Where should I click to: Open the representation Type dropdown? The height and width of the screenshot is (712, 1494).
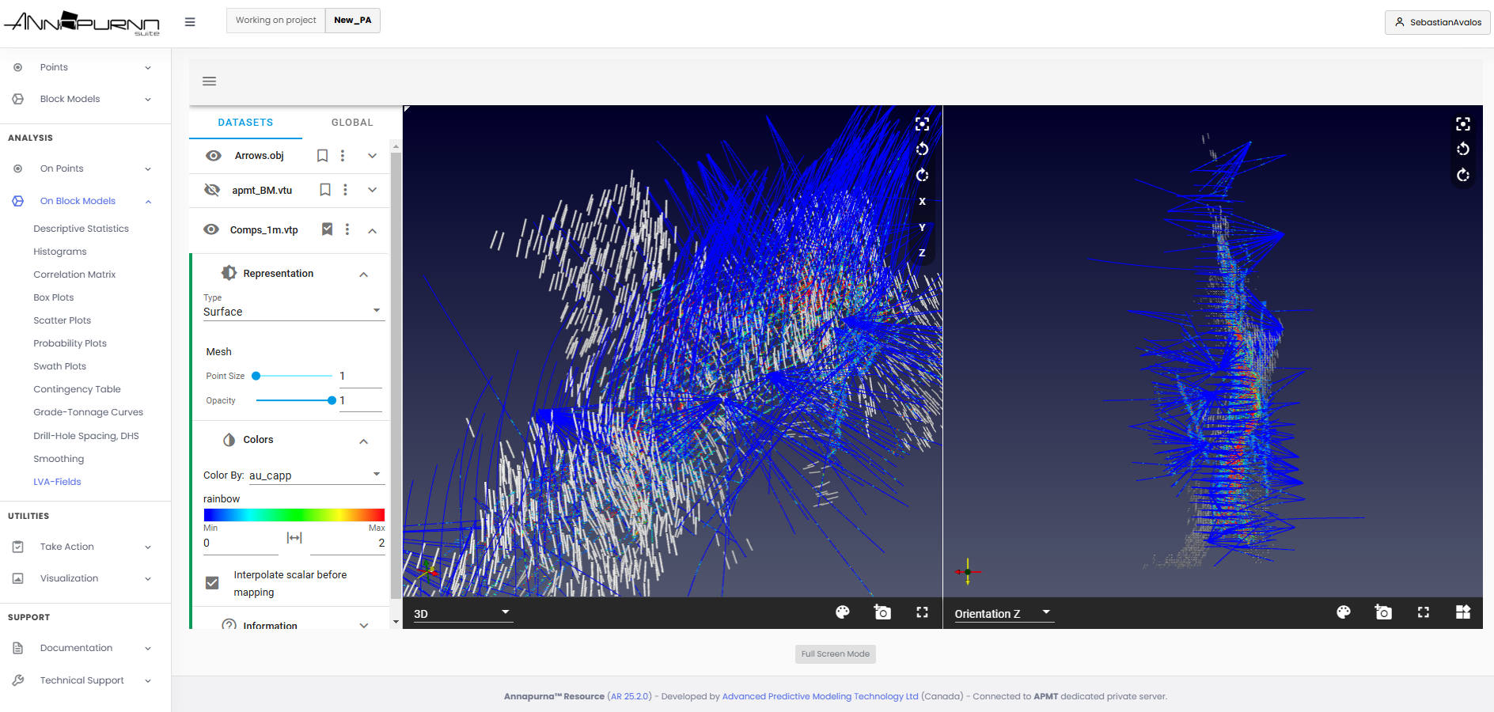[294, 312]
